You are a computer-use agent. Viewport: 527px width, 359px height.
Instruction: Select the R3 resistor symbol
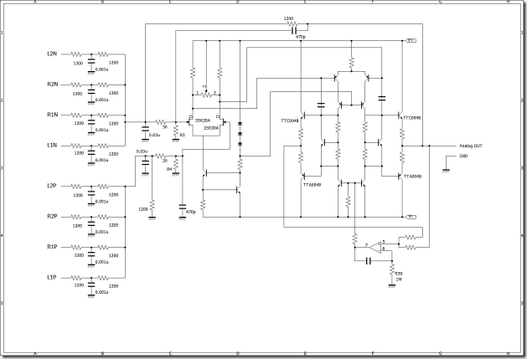tap(174, 131)
